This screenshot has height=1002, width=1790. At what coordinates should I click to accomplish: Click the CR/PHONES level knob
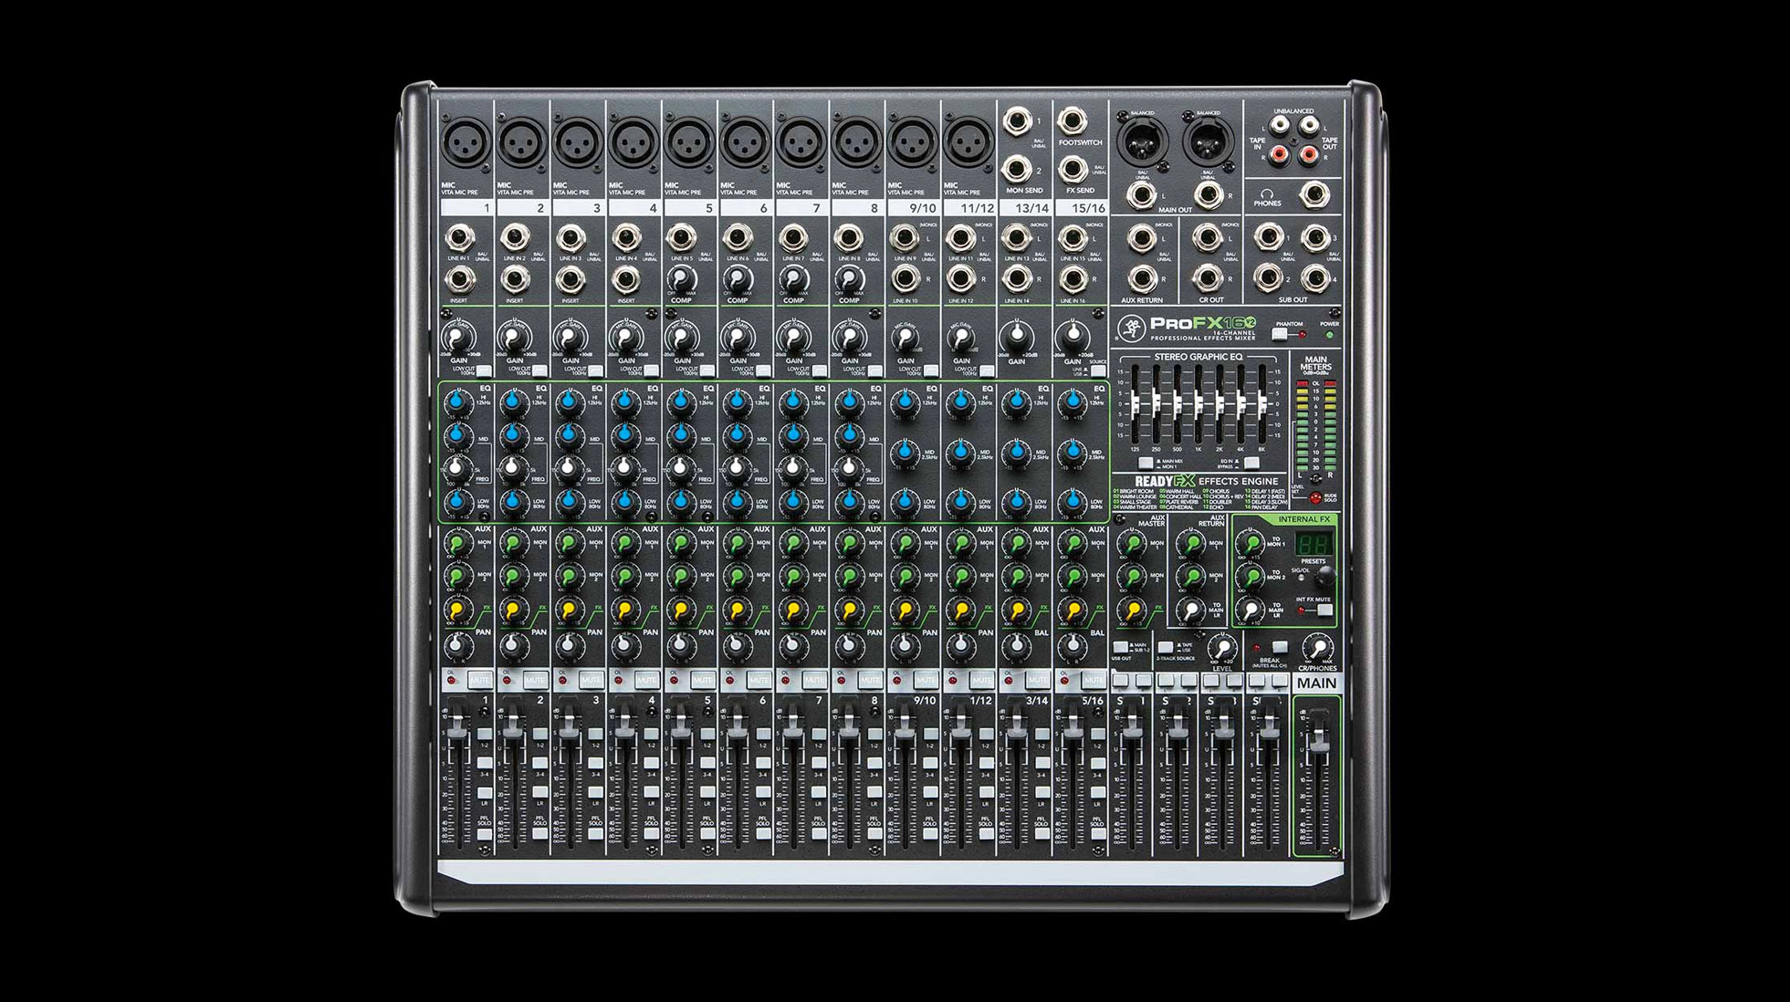coord(1317,648)
